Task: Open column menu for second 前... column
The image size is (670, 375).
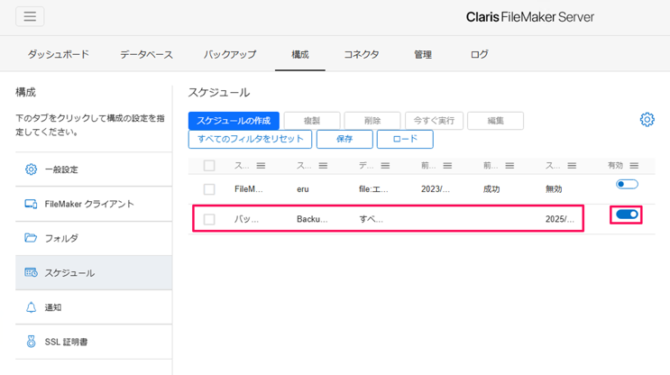Action: tap(509, 166)
